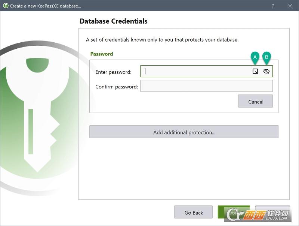Screen dimensions: 299x226
Task: Focus the Confirm password field
Action: pyautogui.click(x=206, y=86)
